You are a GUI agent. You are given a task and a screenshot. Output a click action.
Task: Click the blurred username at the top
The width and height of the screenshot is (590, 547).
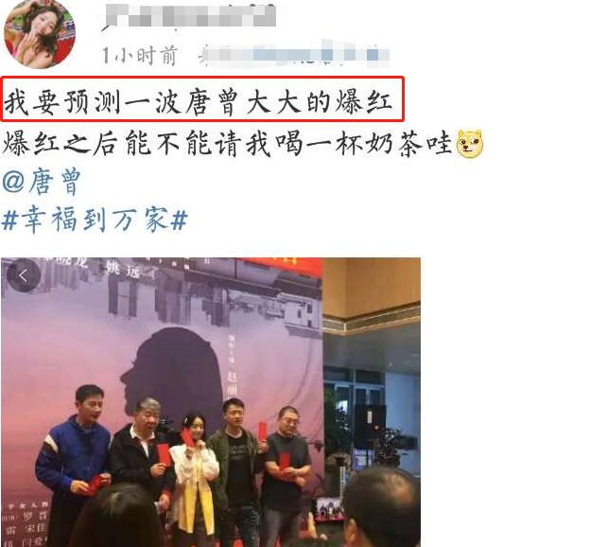[190, 15]
